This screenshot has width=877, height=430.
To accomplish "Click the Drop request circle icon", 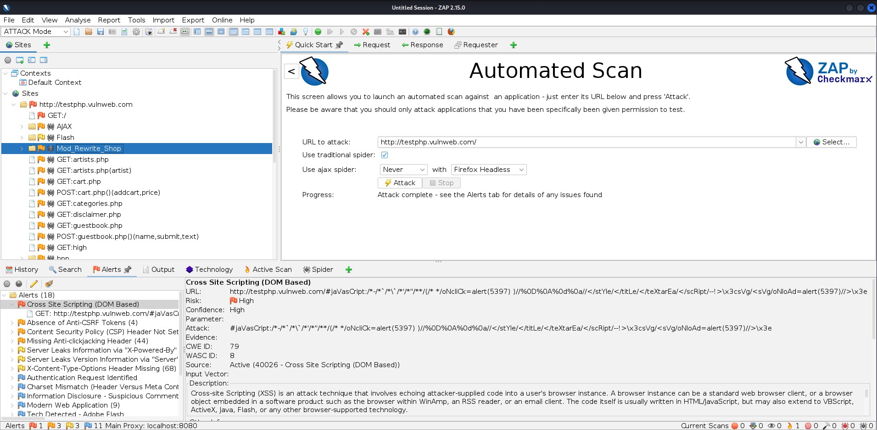I will (353, 32).
